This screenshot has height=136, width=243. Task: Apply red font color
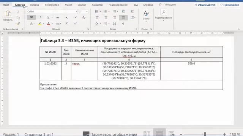pos(48,23)
